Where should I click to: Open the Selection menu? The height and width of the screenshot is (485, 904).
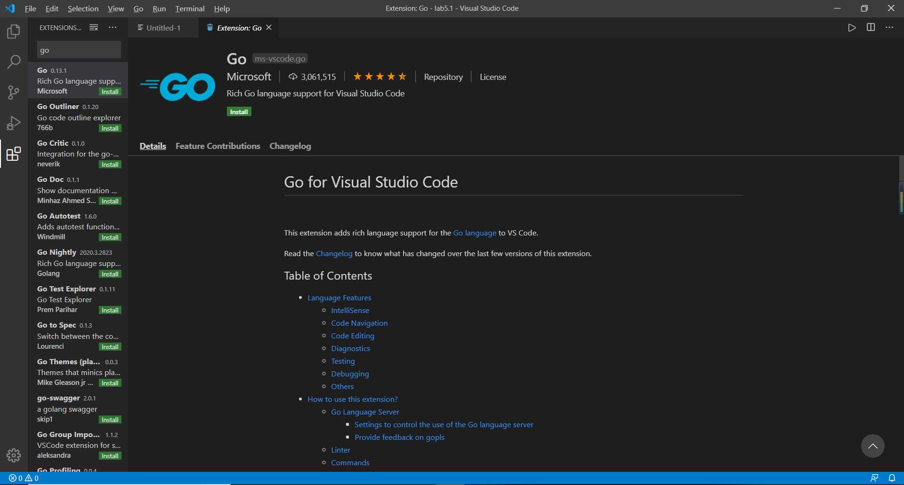[x=83, y=8]
